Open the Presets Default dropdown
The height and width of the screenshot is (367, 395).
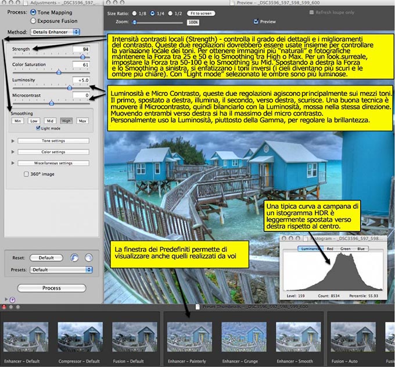pos(61,270)
